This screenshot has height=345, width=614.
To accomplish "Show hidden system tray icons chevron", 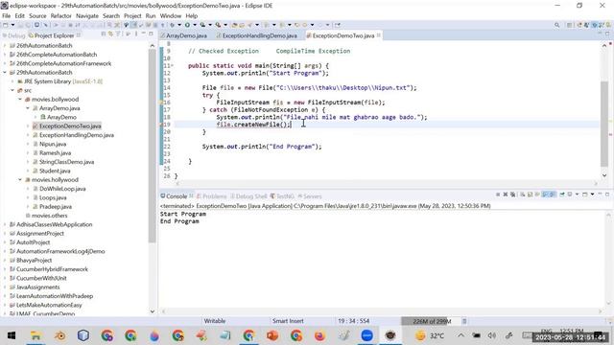I will click(460, 335).
